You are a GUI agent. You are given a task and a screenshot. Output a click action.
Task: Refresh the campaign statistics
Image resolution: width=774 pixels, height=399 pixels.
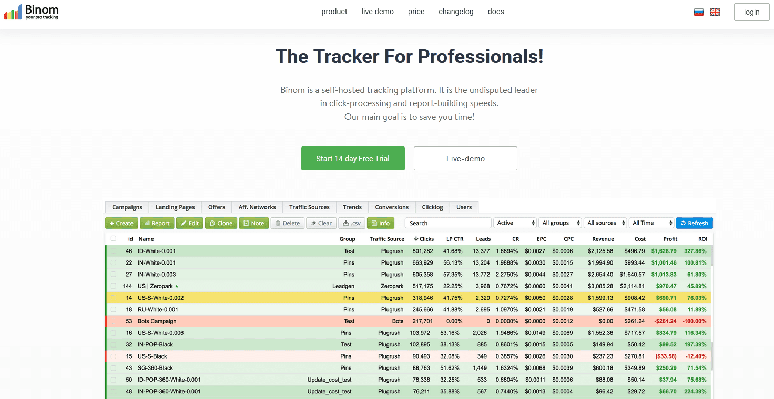coord(694,223)
